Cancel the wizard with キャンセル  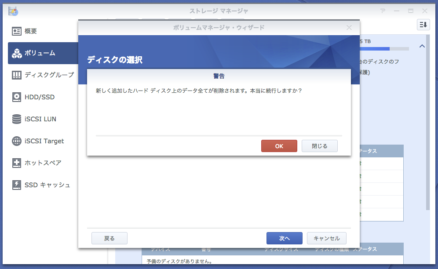[326, 238]
